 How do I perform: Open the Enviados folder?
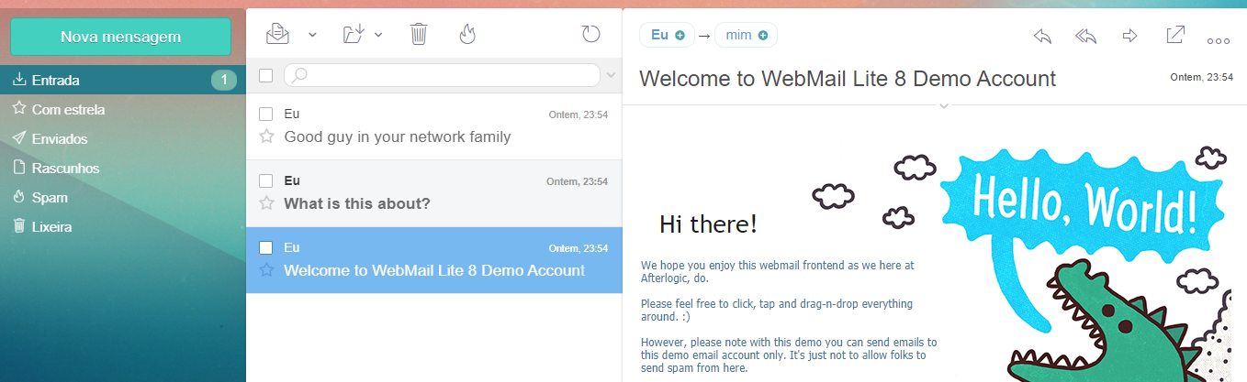pyautogui.click(x=60, y=139)
